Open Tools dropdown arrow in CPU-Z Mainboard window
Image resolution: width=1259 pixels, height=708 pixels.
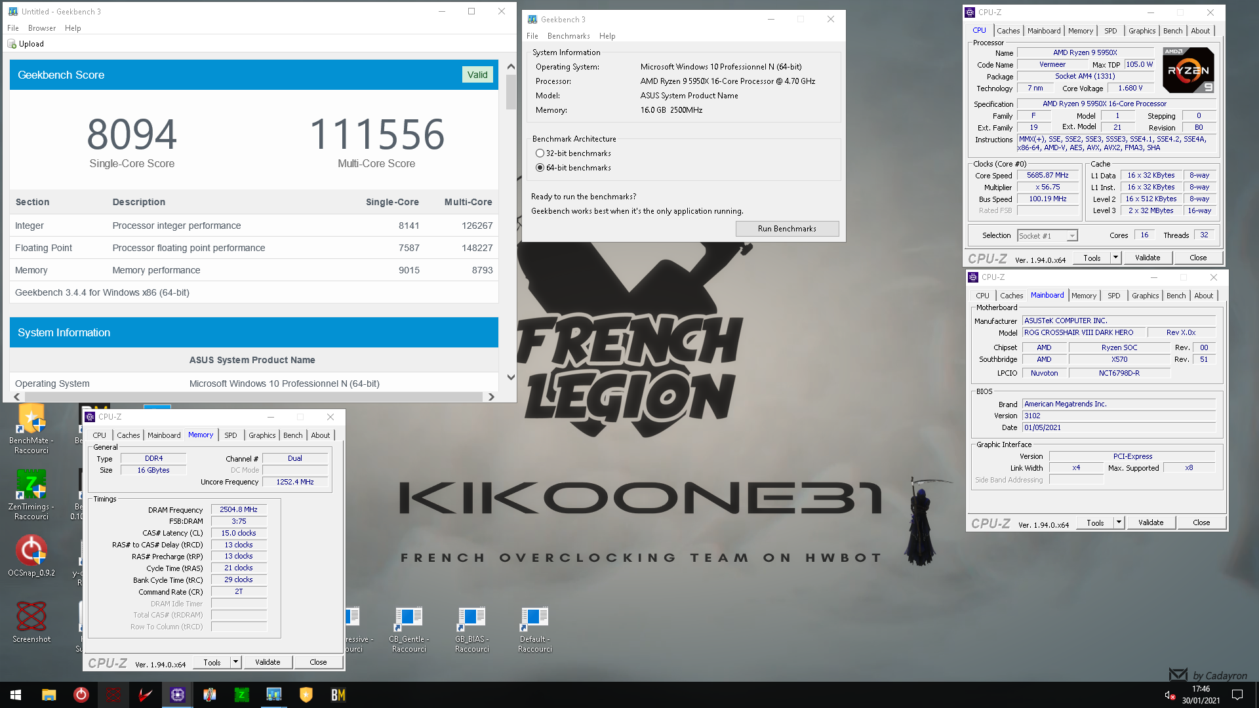[1119, 522]
